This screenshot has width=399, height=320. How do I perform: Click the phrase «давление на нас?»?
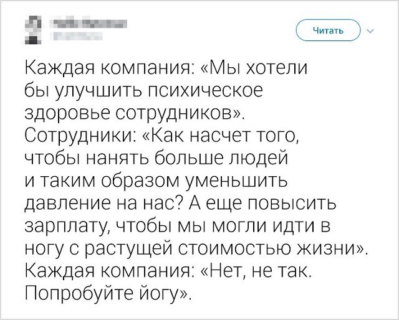103,204
